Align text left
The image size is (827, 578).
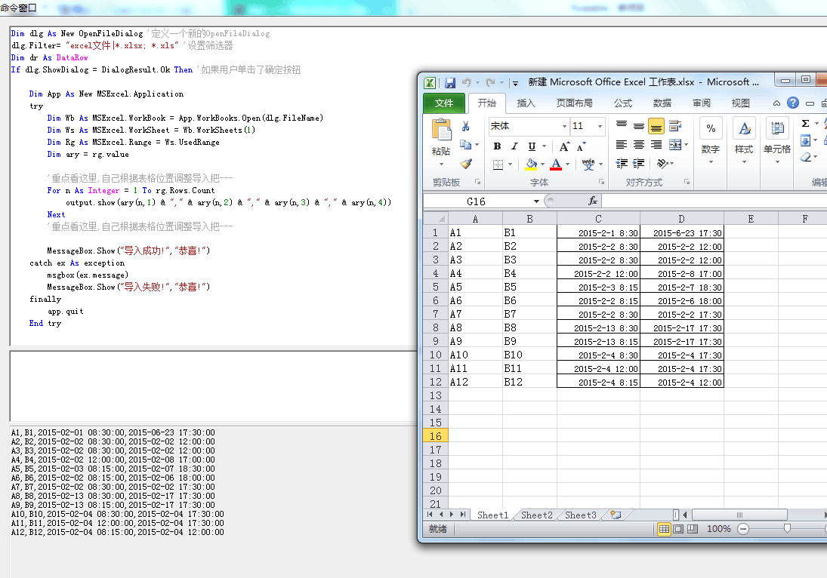pos(622,144)
